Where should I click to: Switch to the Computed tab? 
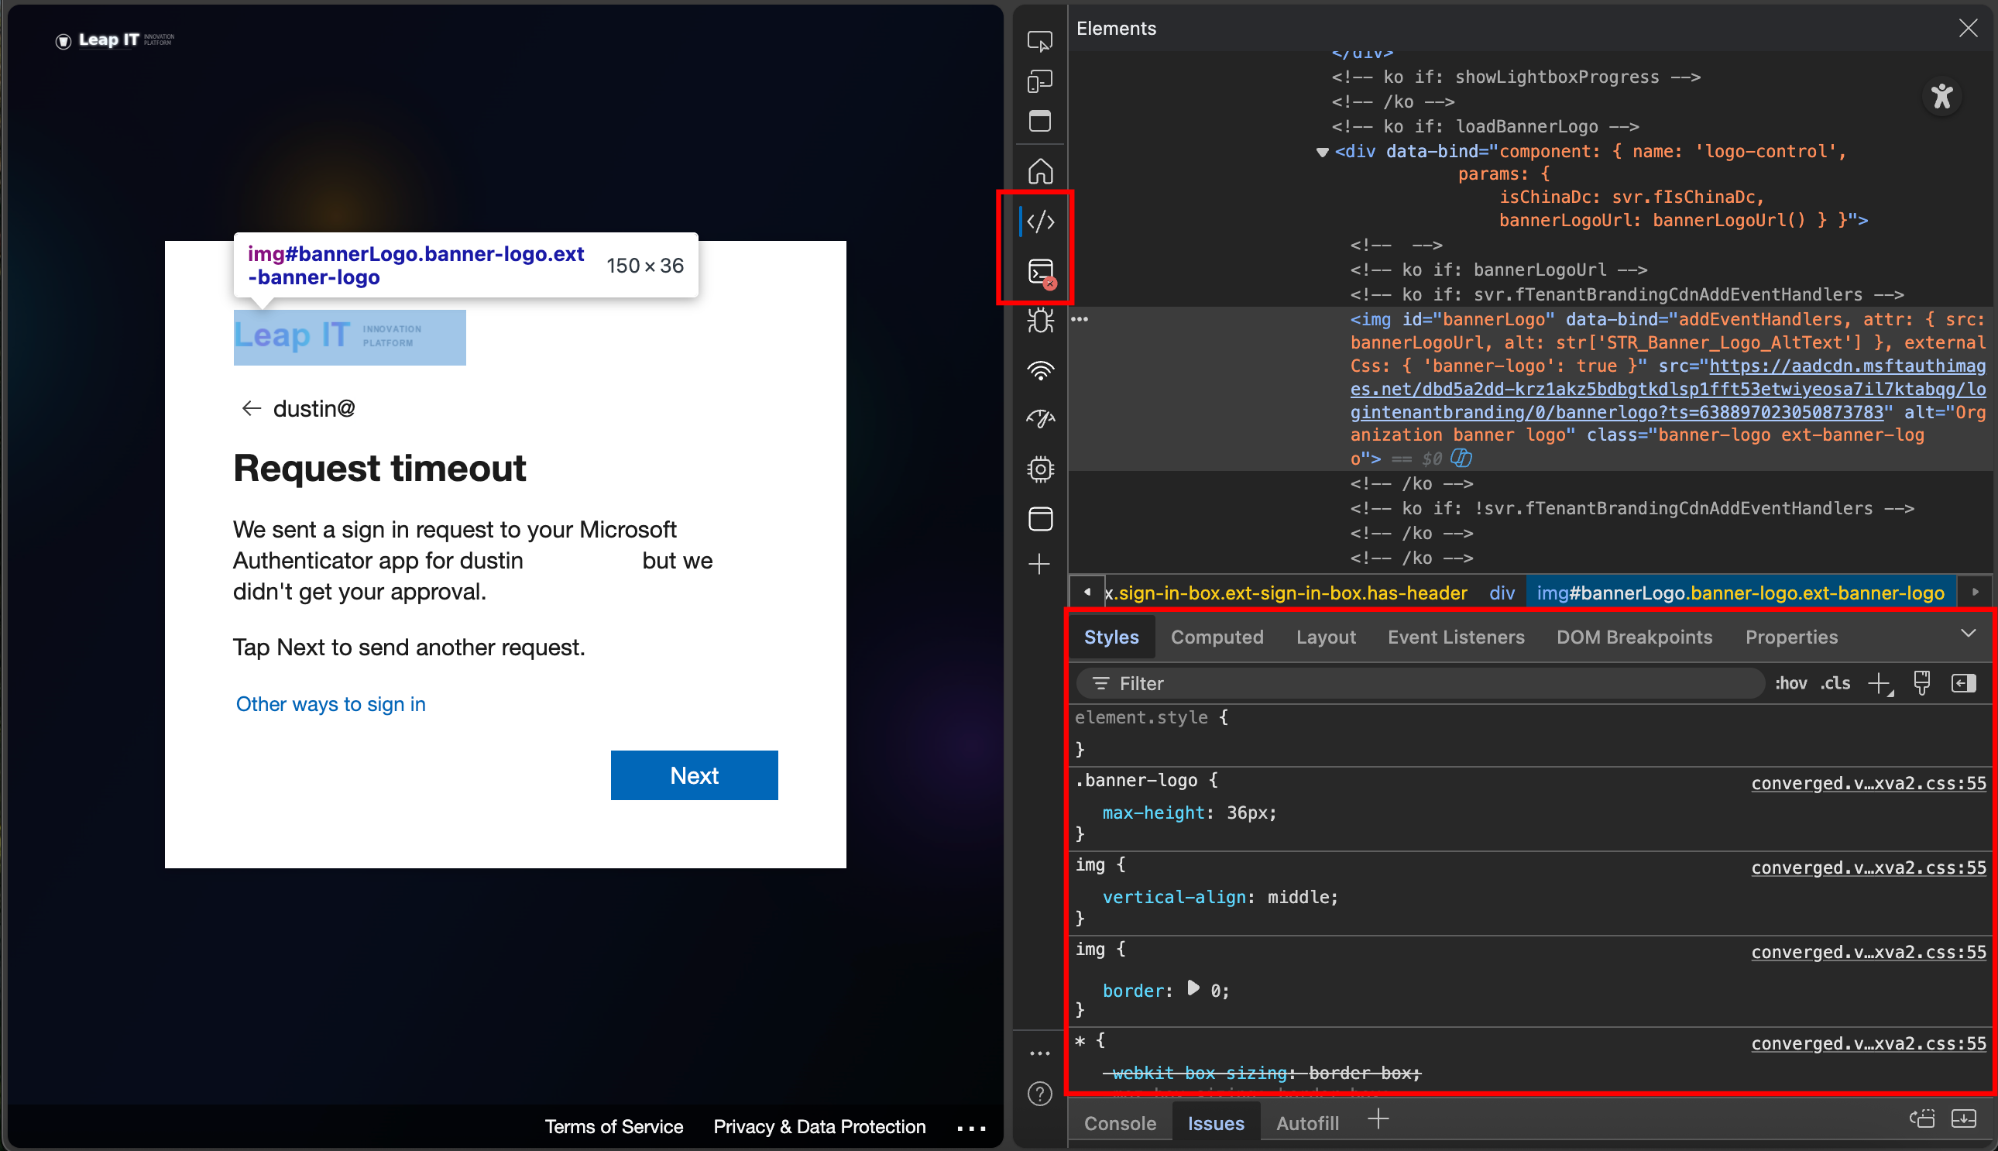(x=1217, y=637)
